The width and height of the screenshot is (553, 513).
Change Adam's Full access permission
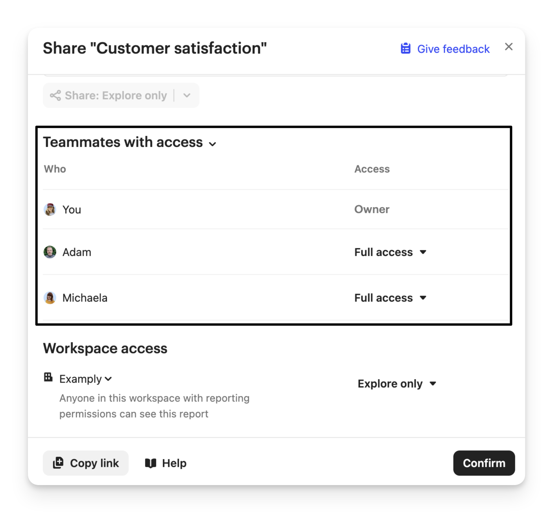click(x=390, y=252)
